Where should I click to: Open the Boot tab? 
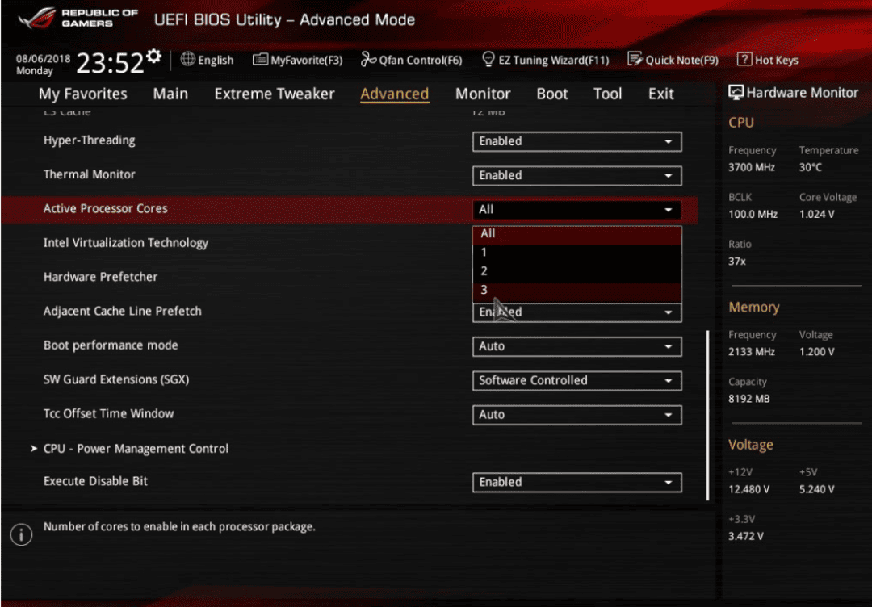point(552,94)
